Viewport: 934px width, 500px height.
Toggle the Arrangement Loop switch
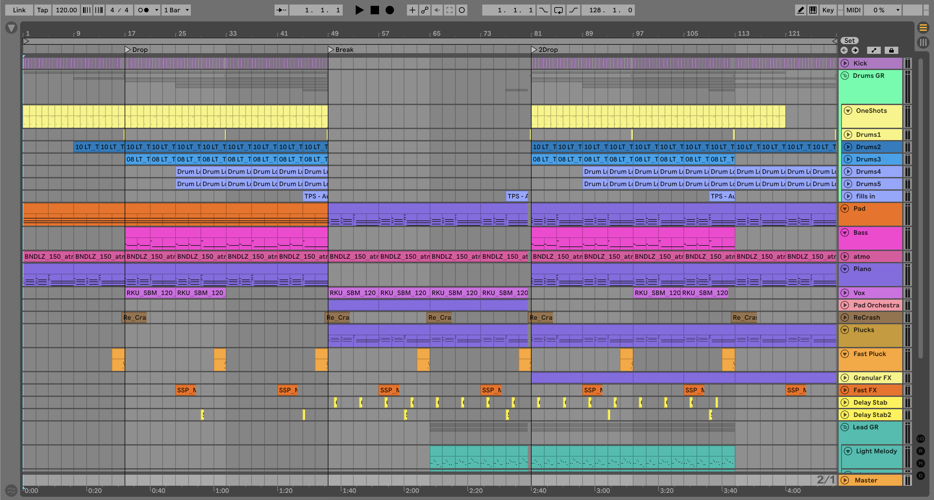click(559, 10)
